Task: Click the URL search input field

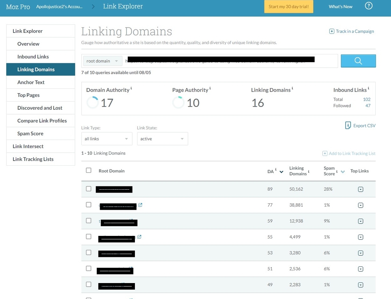Action: pos(230,61)
